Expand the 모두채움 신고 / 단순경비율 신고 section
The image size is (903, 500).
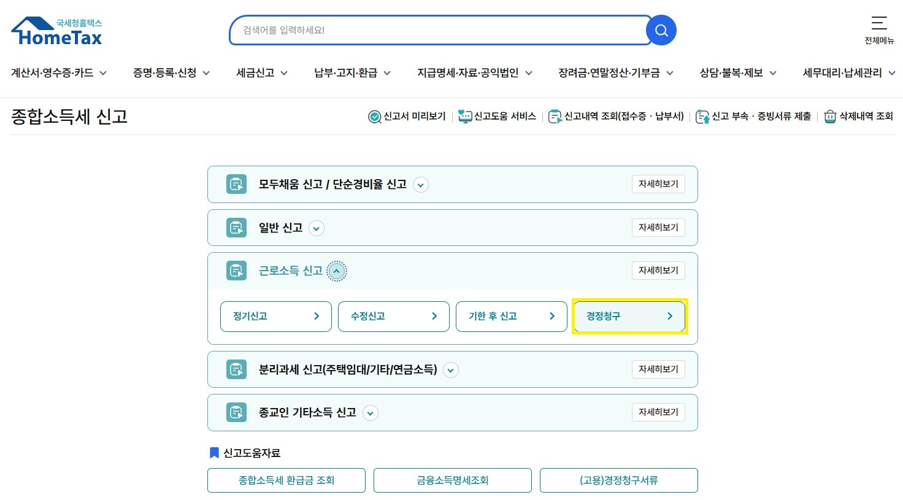coord(421,185)
